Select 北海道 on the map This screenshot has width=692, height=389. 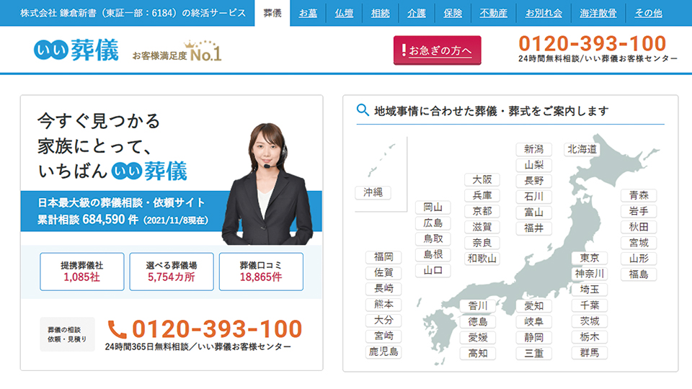(582, 149)
